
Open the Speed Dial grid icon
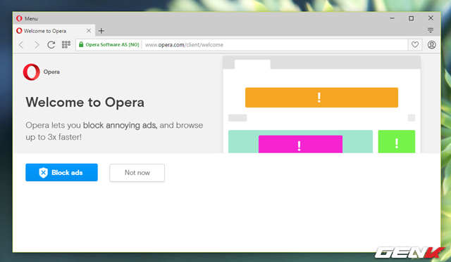(x=66, y=44)
